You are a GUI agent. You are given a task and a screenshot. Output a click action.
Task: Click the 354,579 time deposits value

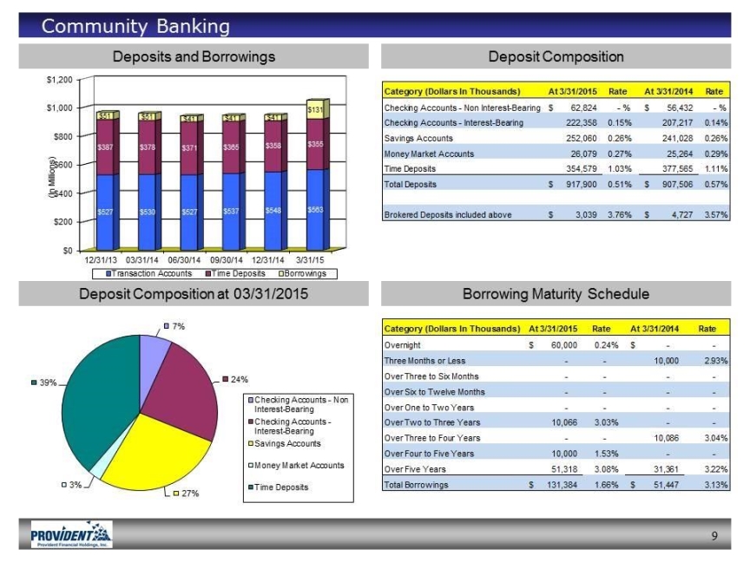(581, 169)
